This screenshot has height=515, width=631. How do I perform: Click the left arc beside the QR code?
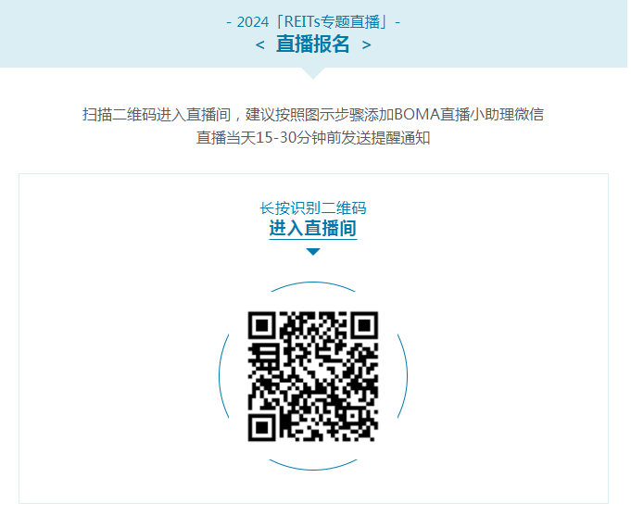click(x=223, y=376)
